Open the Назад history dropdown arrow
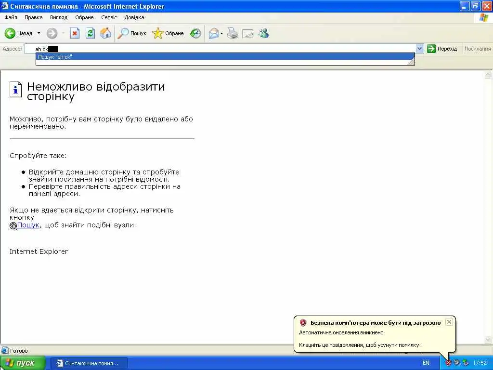The image size is (493, 370). click(39, 33)
